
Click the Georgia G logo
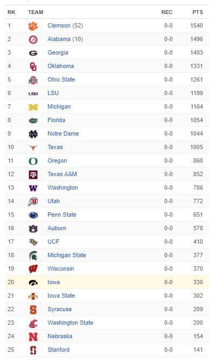[33, 53]
